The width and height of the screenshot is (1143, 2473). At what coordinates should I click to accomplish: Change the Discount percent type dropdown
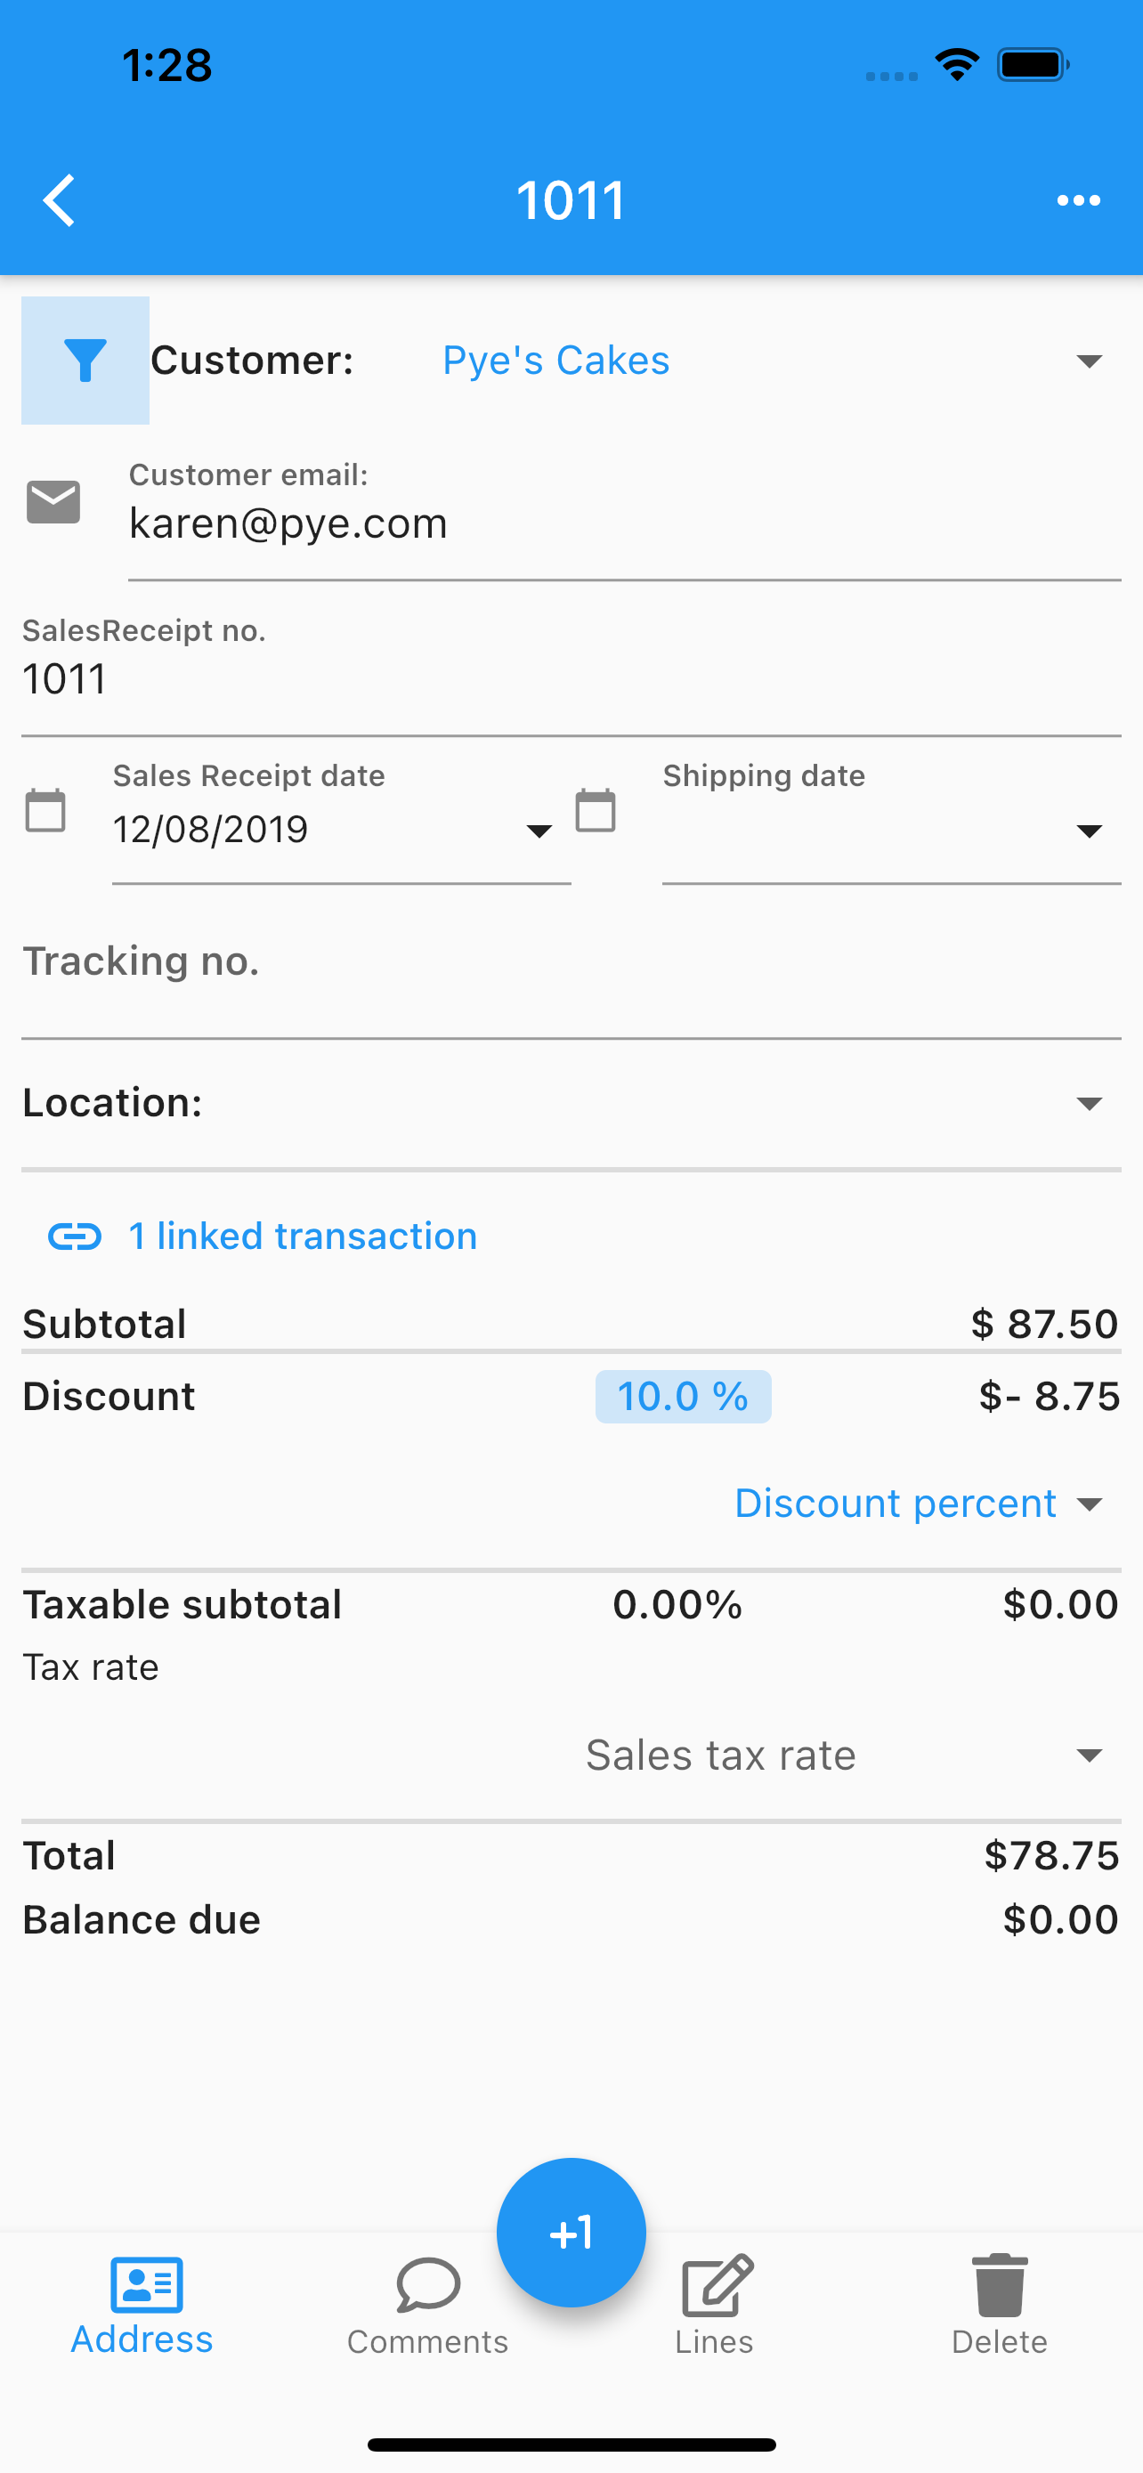pos(920,1504)
